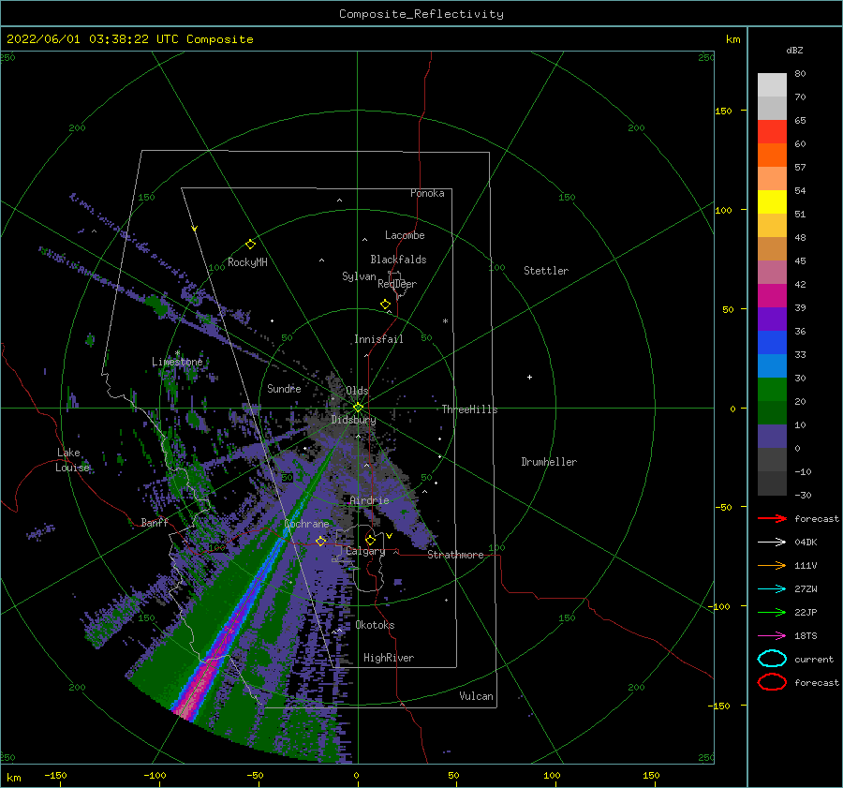Click the Composite_Reflectivity title

(x=421, y=14)
